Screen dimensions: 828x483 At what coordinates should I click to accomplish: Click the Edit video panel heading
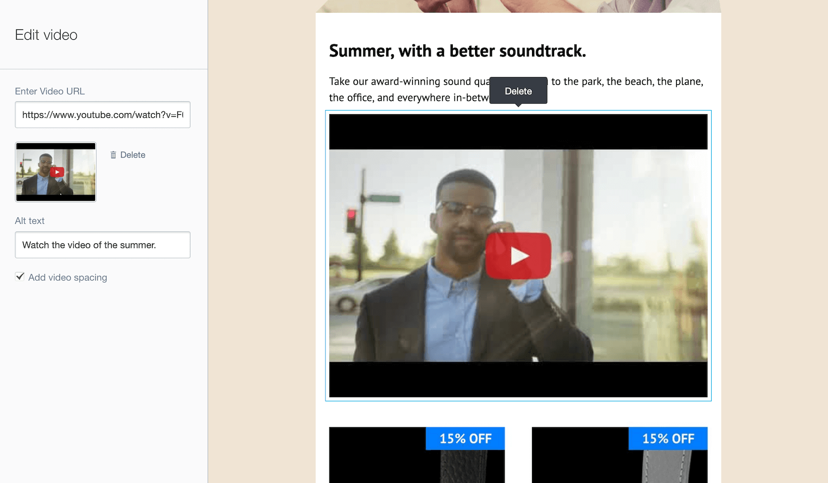[46, 35]
